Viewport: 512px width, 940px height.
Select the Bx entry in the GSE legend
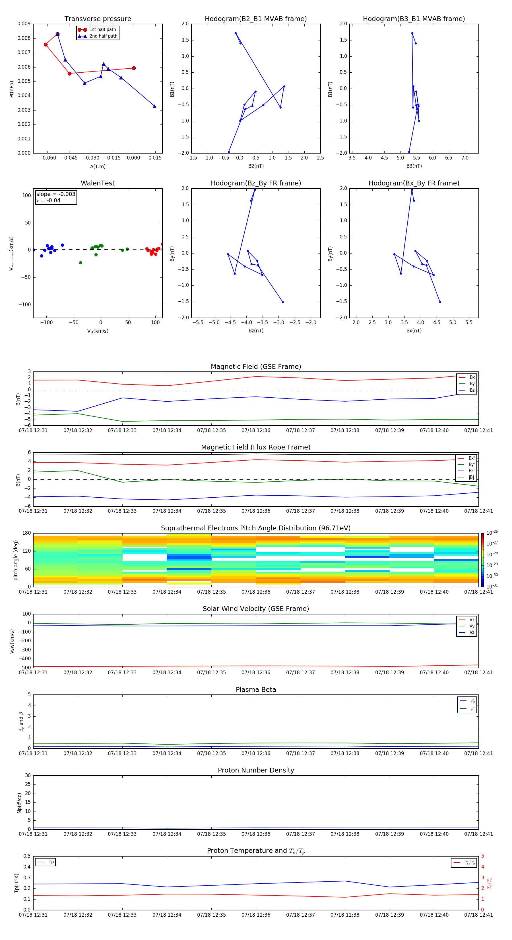click(x=467, y=377)
